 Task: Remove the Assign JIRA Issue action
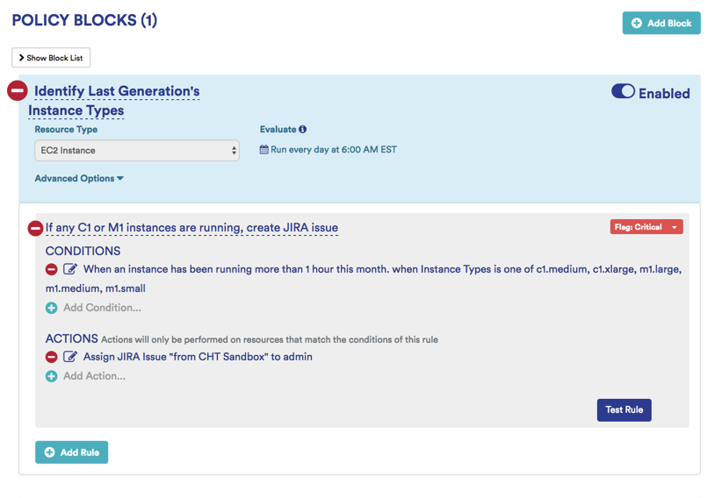(x=51, y=357)
